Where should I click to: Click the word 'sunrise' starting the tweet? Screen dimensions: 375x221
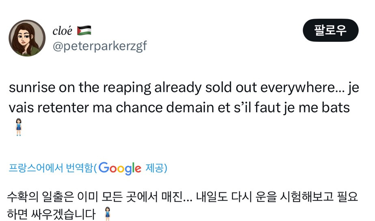tap(31, 88)
